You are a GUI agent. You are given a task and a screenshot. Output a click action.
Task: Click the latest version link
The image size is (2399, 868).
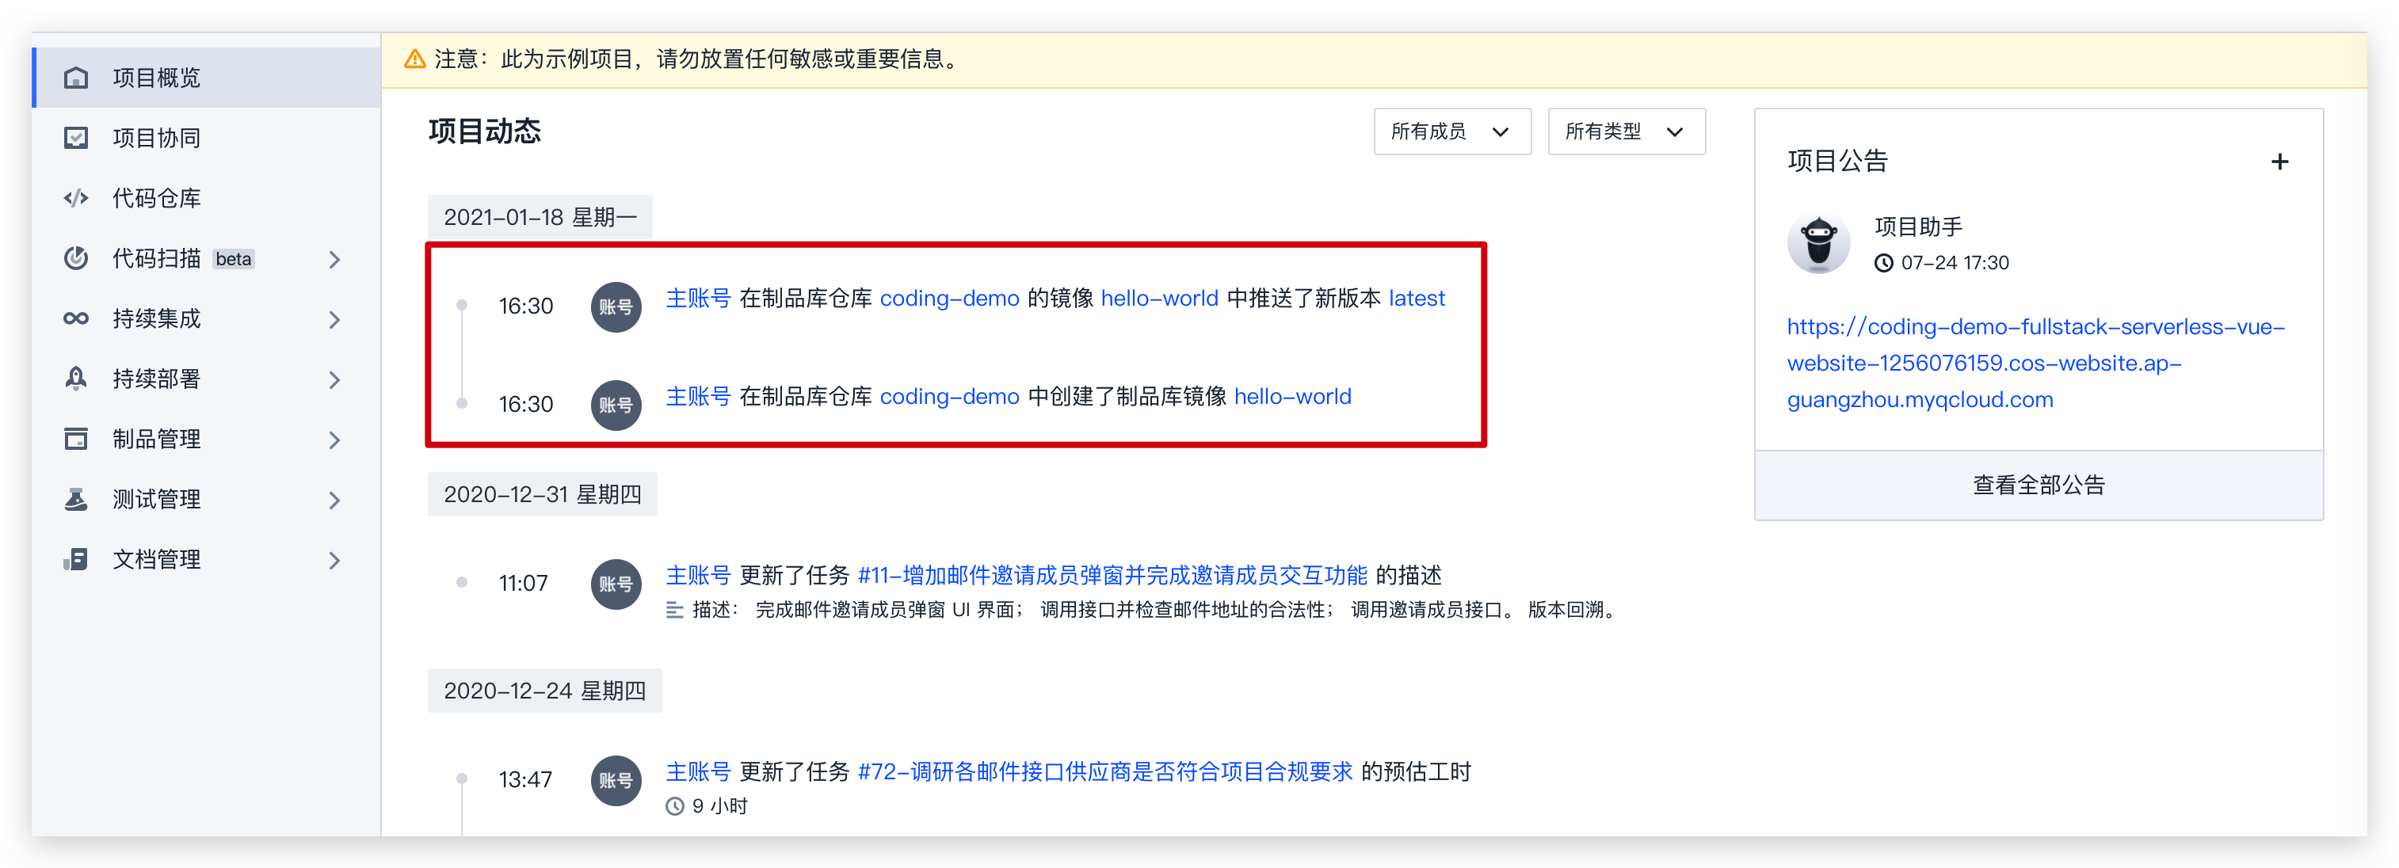[1417, 298]
